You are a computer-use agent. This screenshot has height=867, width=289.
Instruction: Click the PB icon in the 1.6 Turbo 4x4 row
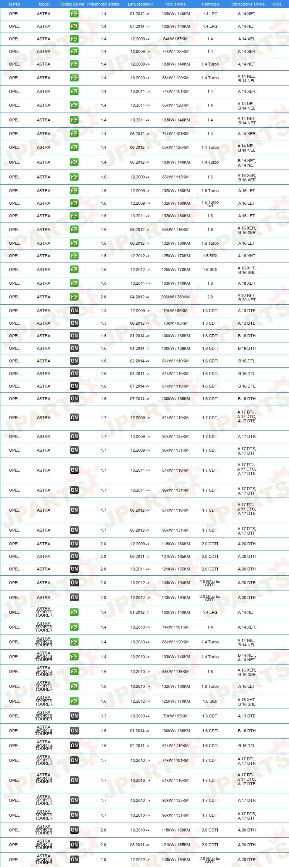[74, 203]
